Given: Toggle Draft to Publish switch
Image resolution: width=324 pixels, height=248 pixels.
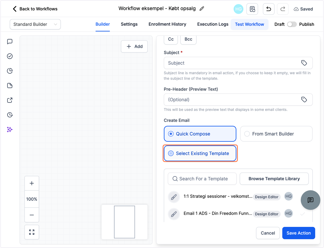Looking at the screenshot, I should tap(292, 24).
